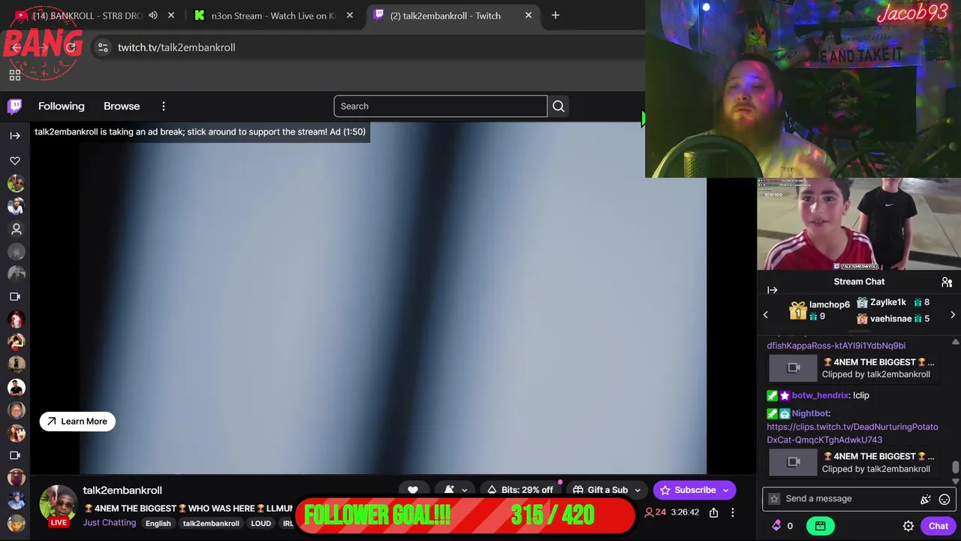
Task: Expand the Subscribe dropdown chevron
Action: (726, 491)
